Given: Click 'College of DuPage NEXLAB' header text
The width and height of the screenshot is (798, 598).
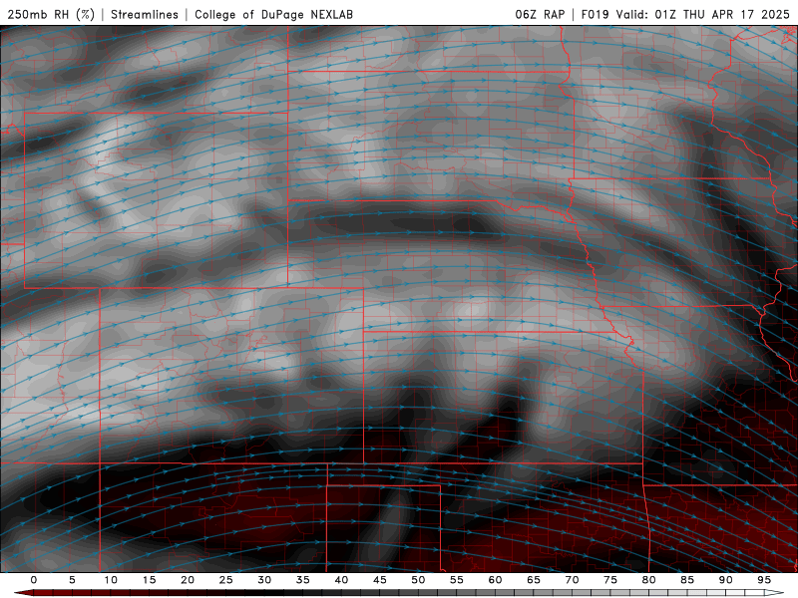Looking at the screenshot, I should (x=273, y=14).
